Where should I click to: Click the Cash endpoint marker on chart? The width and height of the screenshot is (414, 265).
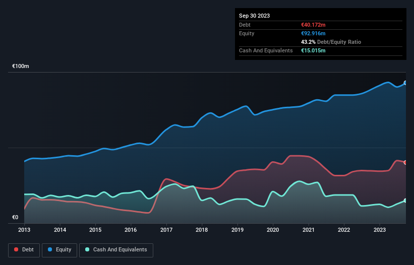click(405, 201)
